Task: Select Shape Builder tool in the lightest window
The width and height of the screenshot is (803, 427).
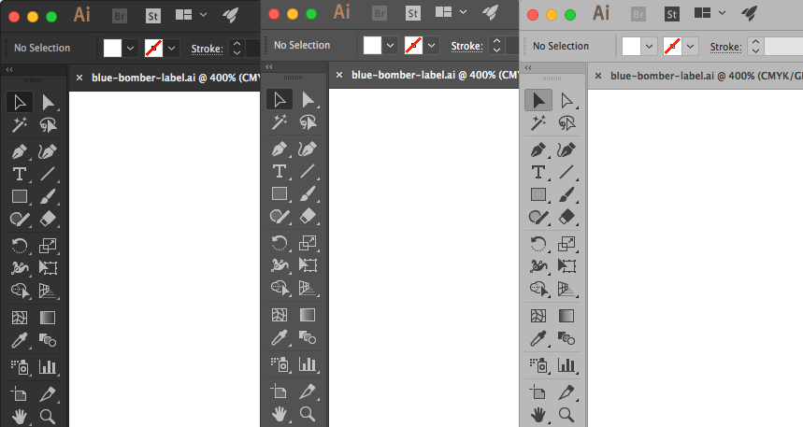Action: pyautogui.click(x=538, y=289)
